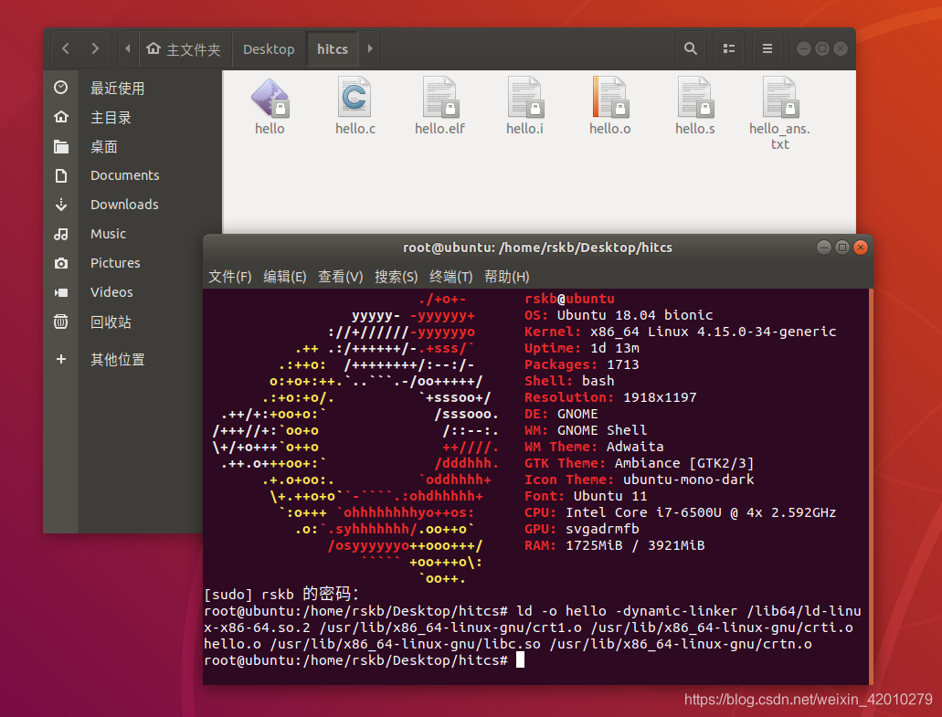Click 'Ubuntu 18.04 bionic' OS text
Screen dimensions: 942x717
635,315
